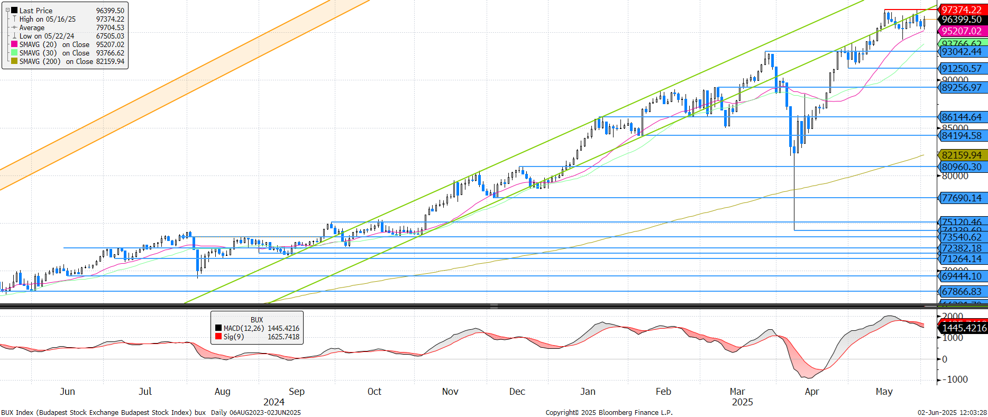Screen dimensions: 988x417
Task: Select the light green SMAVG (30) swatch
Action: [x=14, y=53]
